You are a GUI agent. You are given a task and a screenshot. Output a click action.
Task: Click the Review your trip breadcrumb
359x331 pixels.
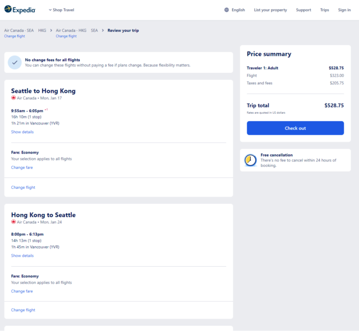123,31
